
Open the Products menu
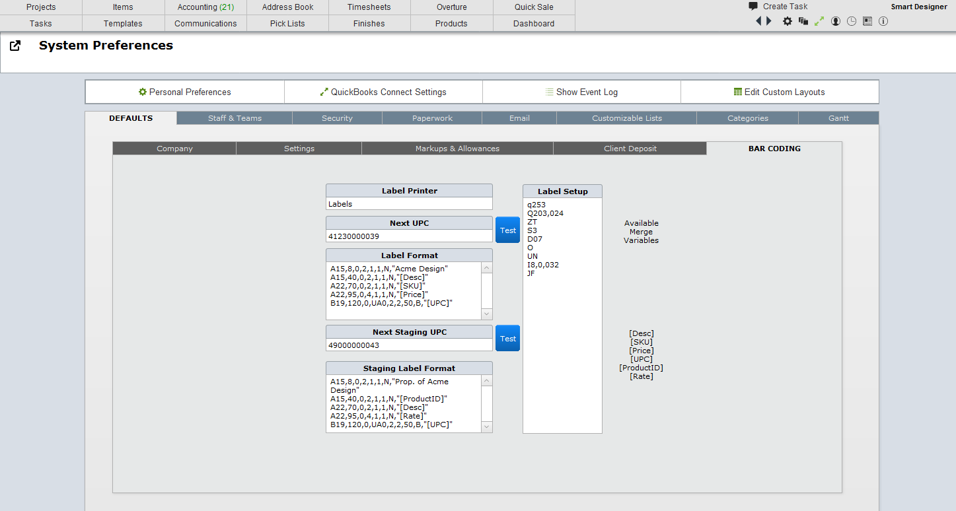451,23
